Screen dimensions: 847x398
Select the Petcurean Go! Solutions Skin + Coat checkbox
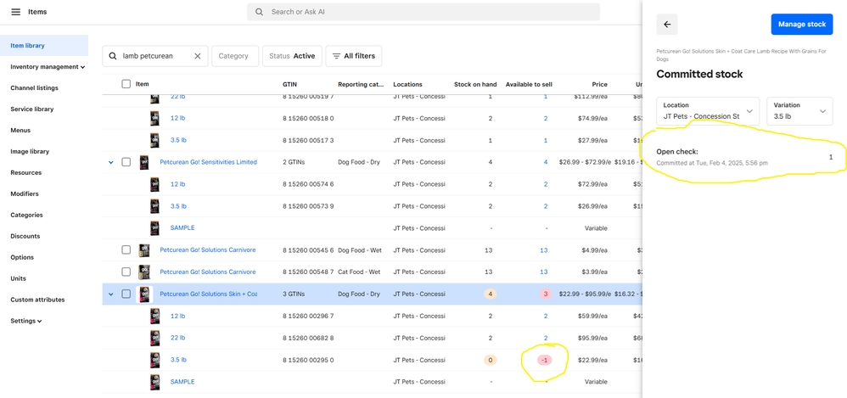click(x=126, y=294)
